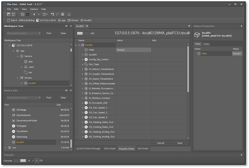Image resolution: width=249 pixels, height=168 pixels.
Task: Expand the sox kit in Device Kits
Action: (5, 147)
